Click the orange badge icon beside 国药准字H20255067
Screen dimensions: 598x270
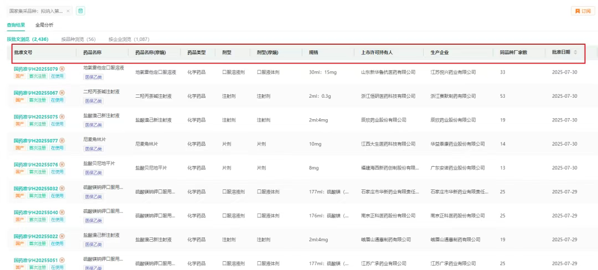62,93
